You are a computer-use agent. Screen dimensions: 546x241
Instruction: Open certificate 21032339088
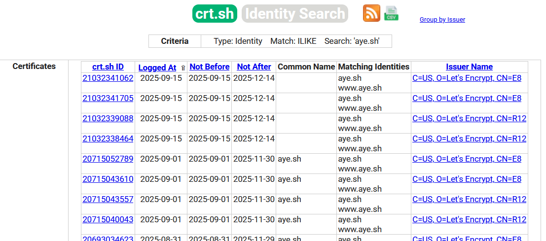pyautogui.click(x=108, y=119)
